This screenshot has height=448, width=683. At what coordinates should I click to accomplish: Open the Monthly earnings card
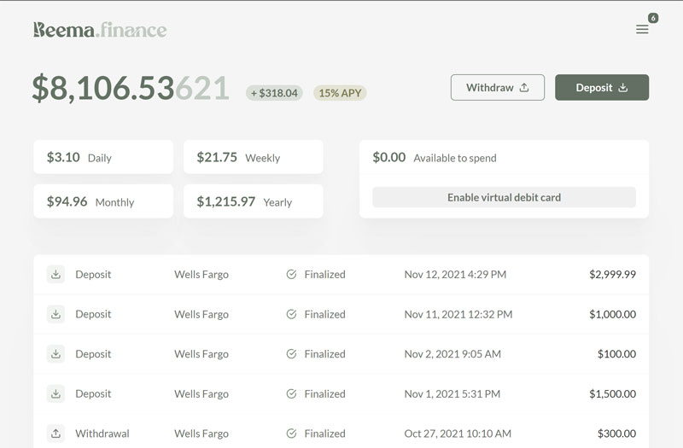pos(103,201)
